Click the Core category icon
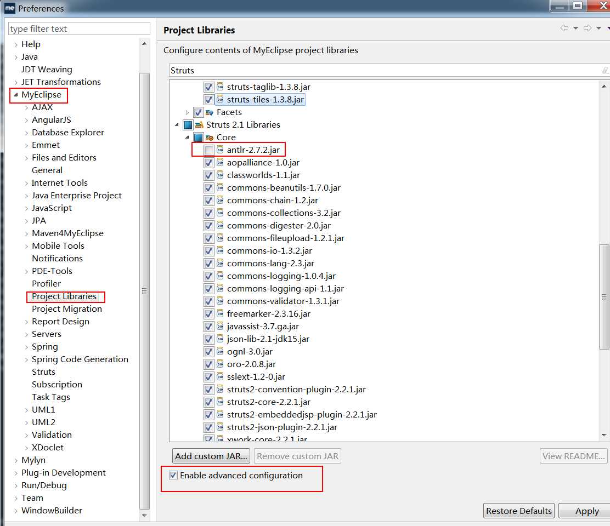This screenshot has width=610, height=526. [x=210, y=138]
